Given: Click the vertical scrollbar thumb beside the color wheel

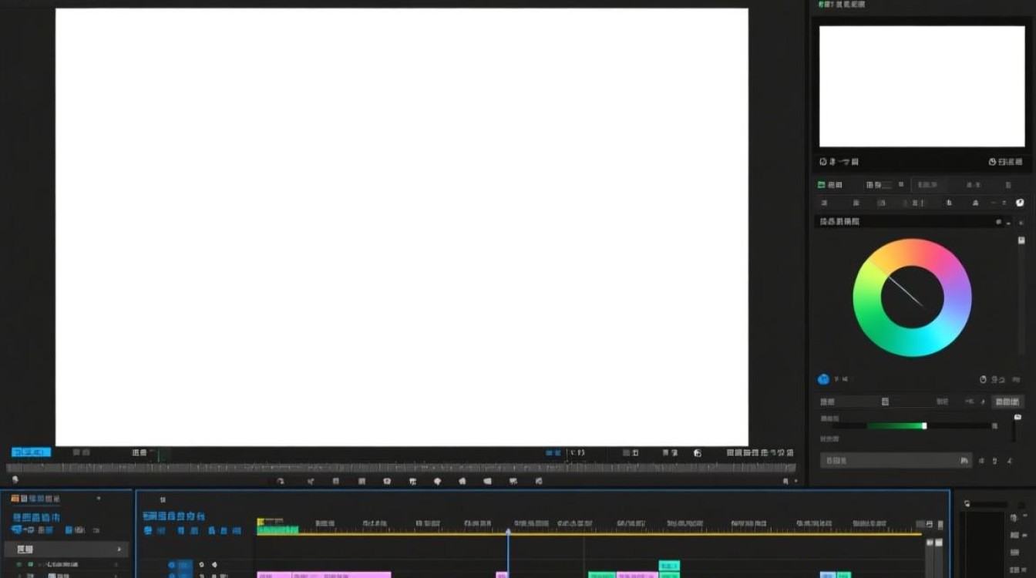Looking at the screenshot, I should [x=1022, y=240].
